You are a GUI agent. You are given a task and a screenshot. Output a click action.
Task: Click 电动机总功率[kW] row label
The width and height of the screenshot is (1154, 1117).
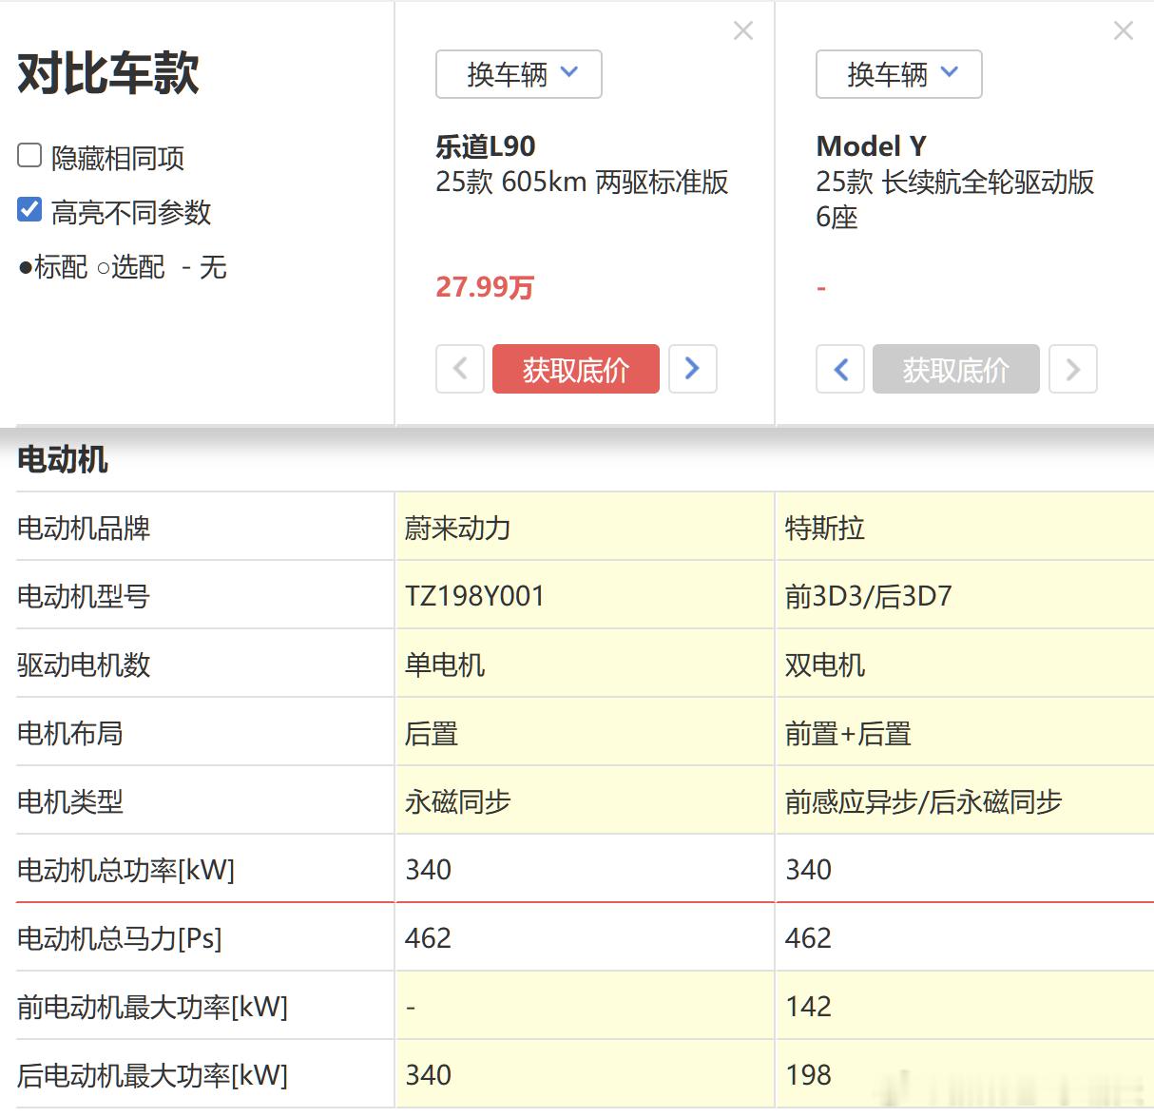125,870
